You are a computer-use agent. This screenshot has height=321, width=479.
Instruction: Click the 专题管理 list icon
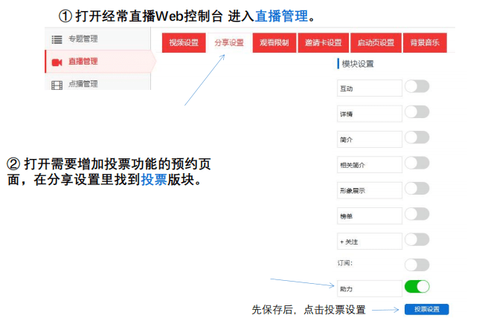tap(57, 39)
